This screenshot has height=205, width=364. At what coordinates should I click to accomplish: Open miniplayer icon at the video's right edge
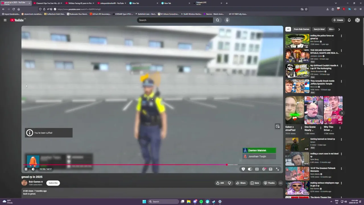(278, 126)
